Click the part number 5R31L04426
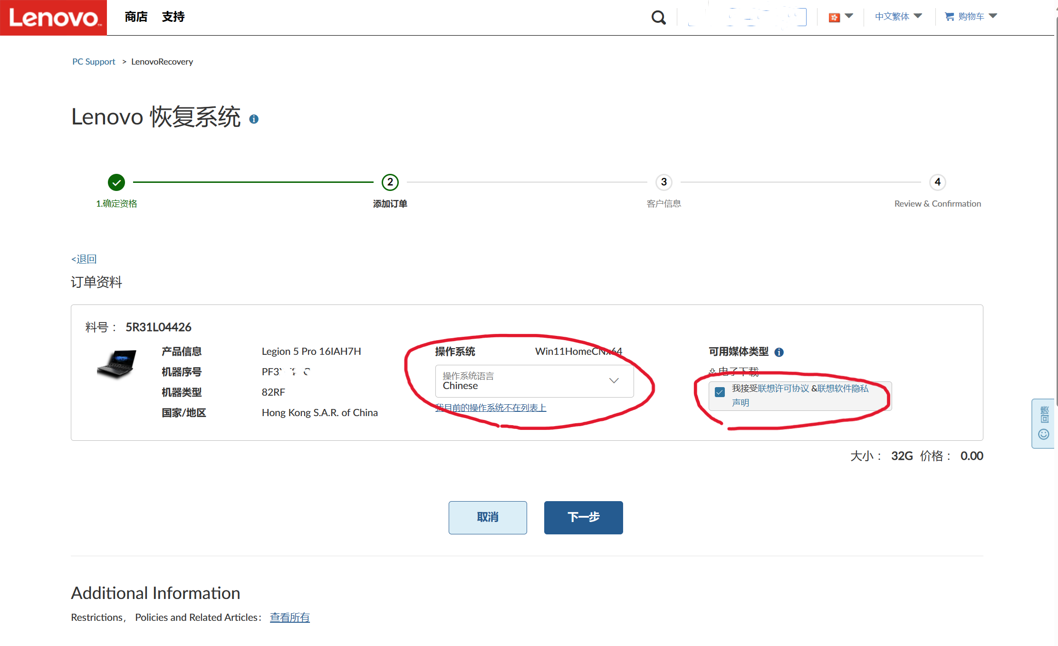 coord(158,327)
